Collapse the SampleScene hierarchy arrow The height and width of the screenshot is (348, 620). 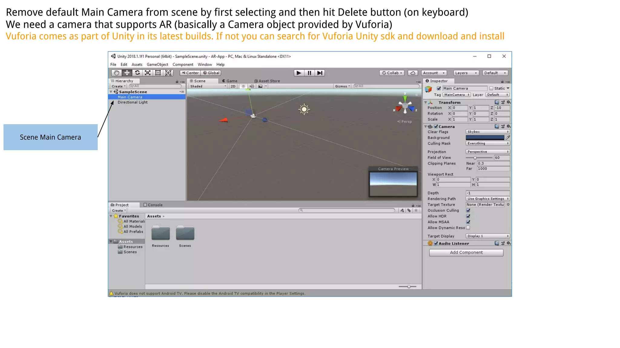click(x=111, y=92)
